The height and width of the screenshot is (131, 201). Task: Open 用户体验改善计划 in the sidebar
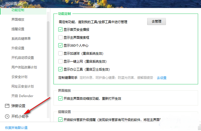[x=24, y=67]
